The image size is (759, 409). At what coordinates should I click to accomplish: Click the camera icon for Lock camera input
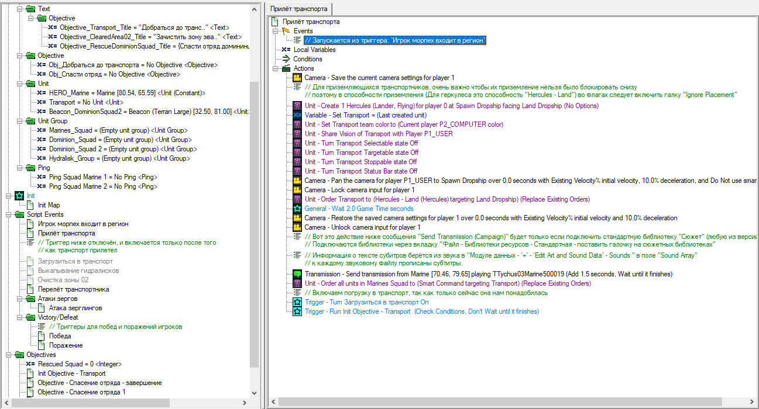[297, 190]
